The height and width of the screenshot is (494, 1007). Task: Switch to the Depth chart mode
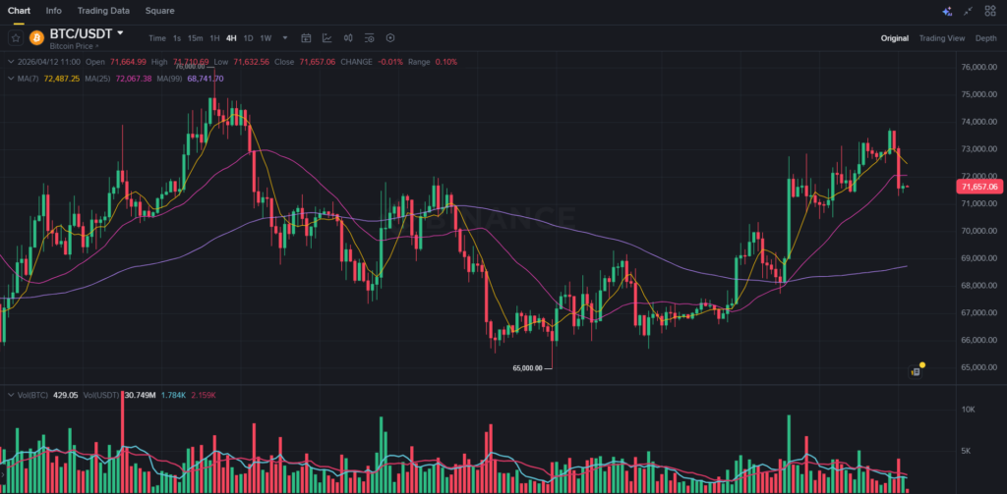[985, 38]
